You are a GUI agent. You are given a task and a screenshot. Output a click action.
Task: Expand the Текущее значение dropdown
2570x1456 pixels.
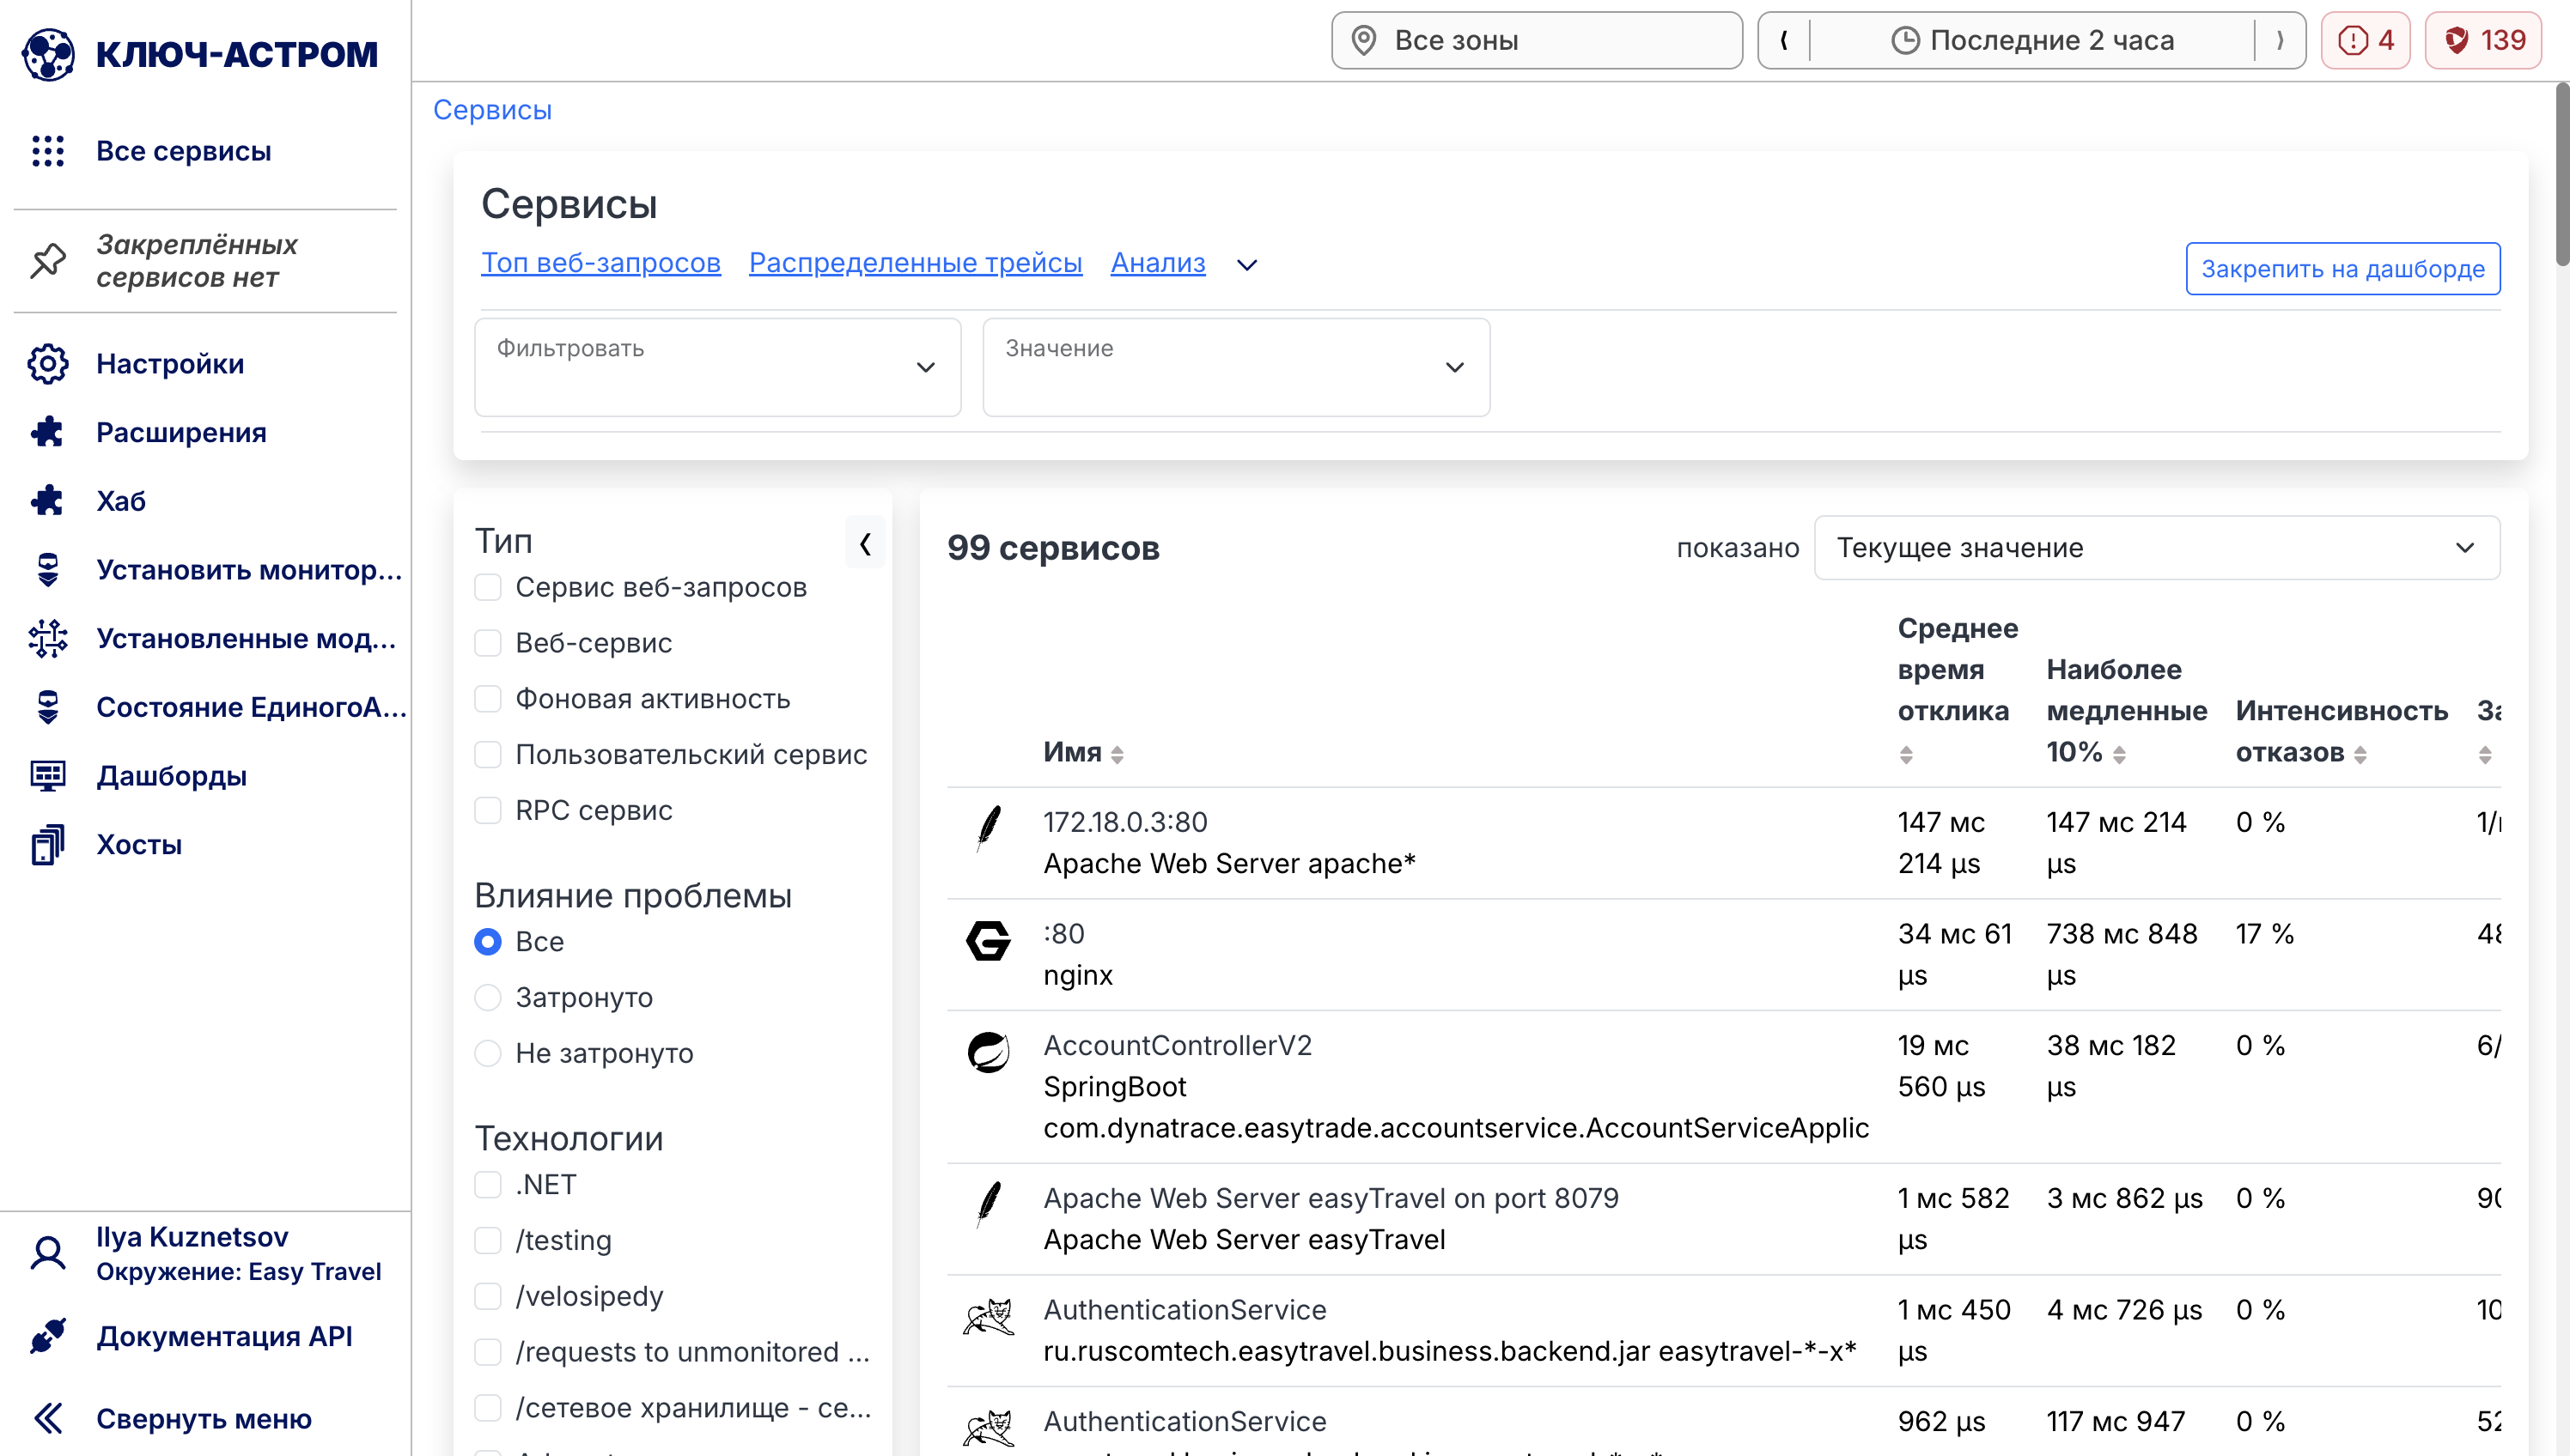(x=2156, y=548)
